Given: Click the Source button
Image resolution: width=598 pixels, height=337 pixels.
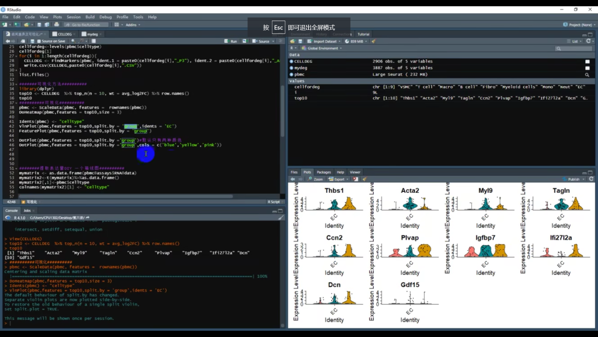Looking at the screenshot, I should pyautogui.click(x=261, y=41).
